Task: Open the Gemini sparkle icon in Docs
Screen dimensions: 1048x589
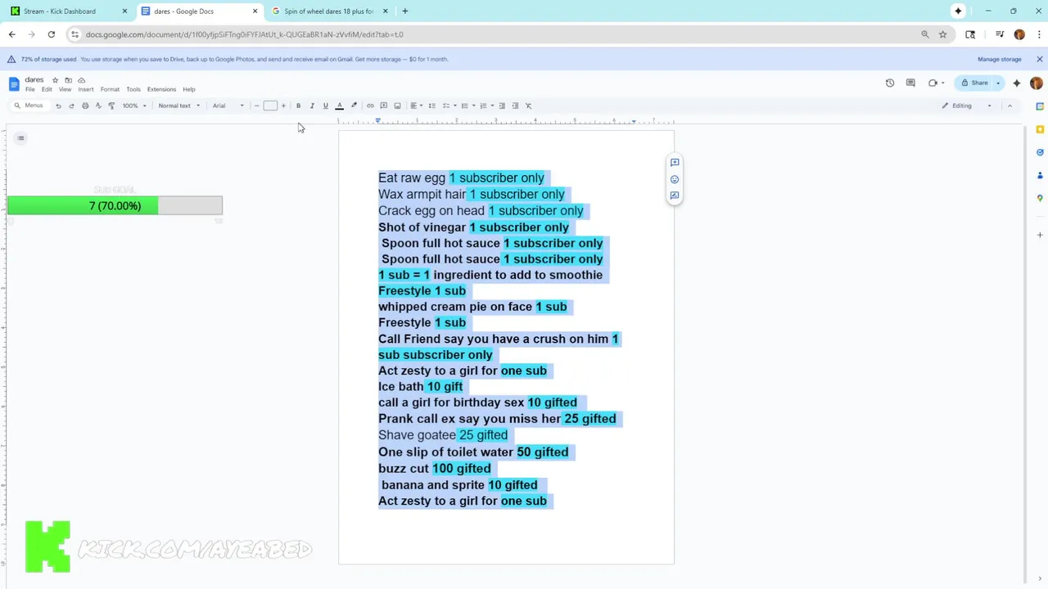Action: pos(1017,83)
